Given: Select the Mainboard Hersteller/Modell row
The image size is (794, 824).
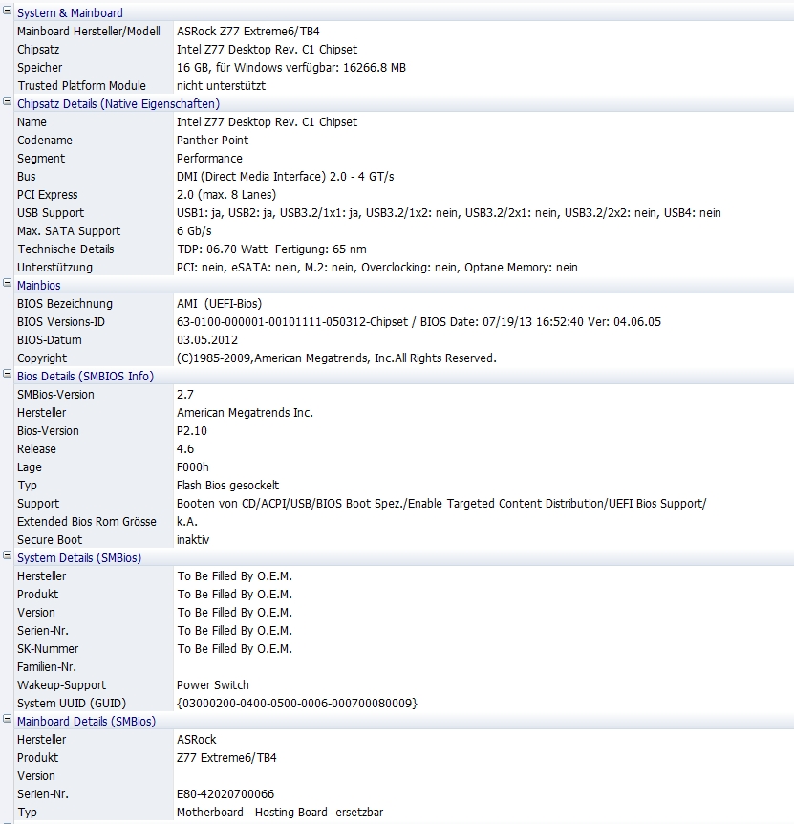Looking at the screenshot, I should pos(404,32).
